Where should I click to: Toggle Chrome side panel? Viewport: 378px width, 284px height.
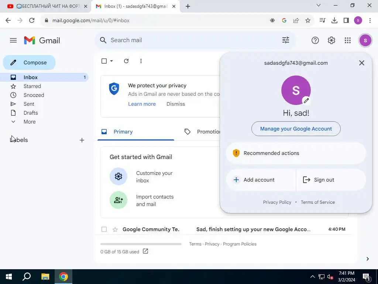346,21
